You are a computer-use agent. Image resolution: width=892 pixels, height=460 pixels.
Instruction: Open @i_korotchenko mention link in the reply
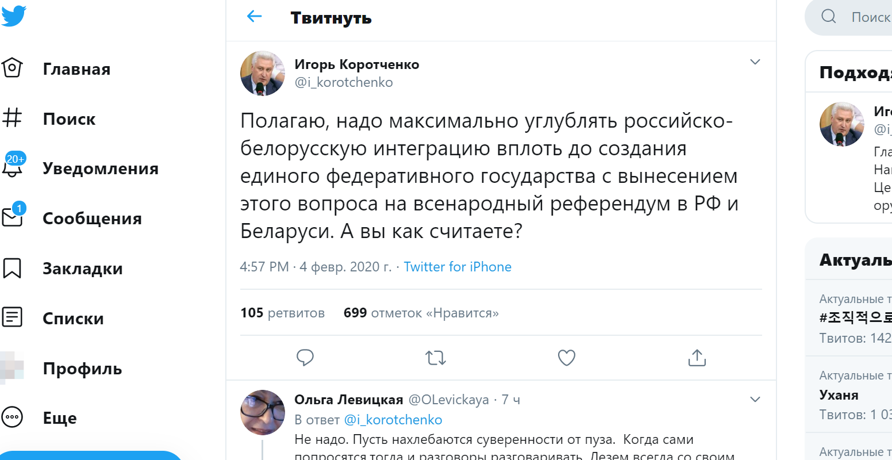coord(393,420)
